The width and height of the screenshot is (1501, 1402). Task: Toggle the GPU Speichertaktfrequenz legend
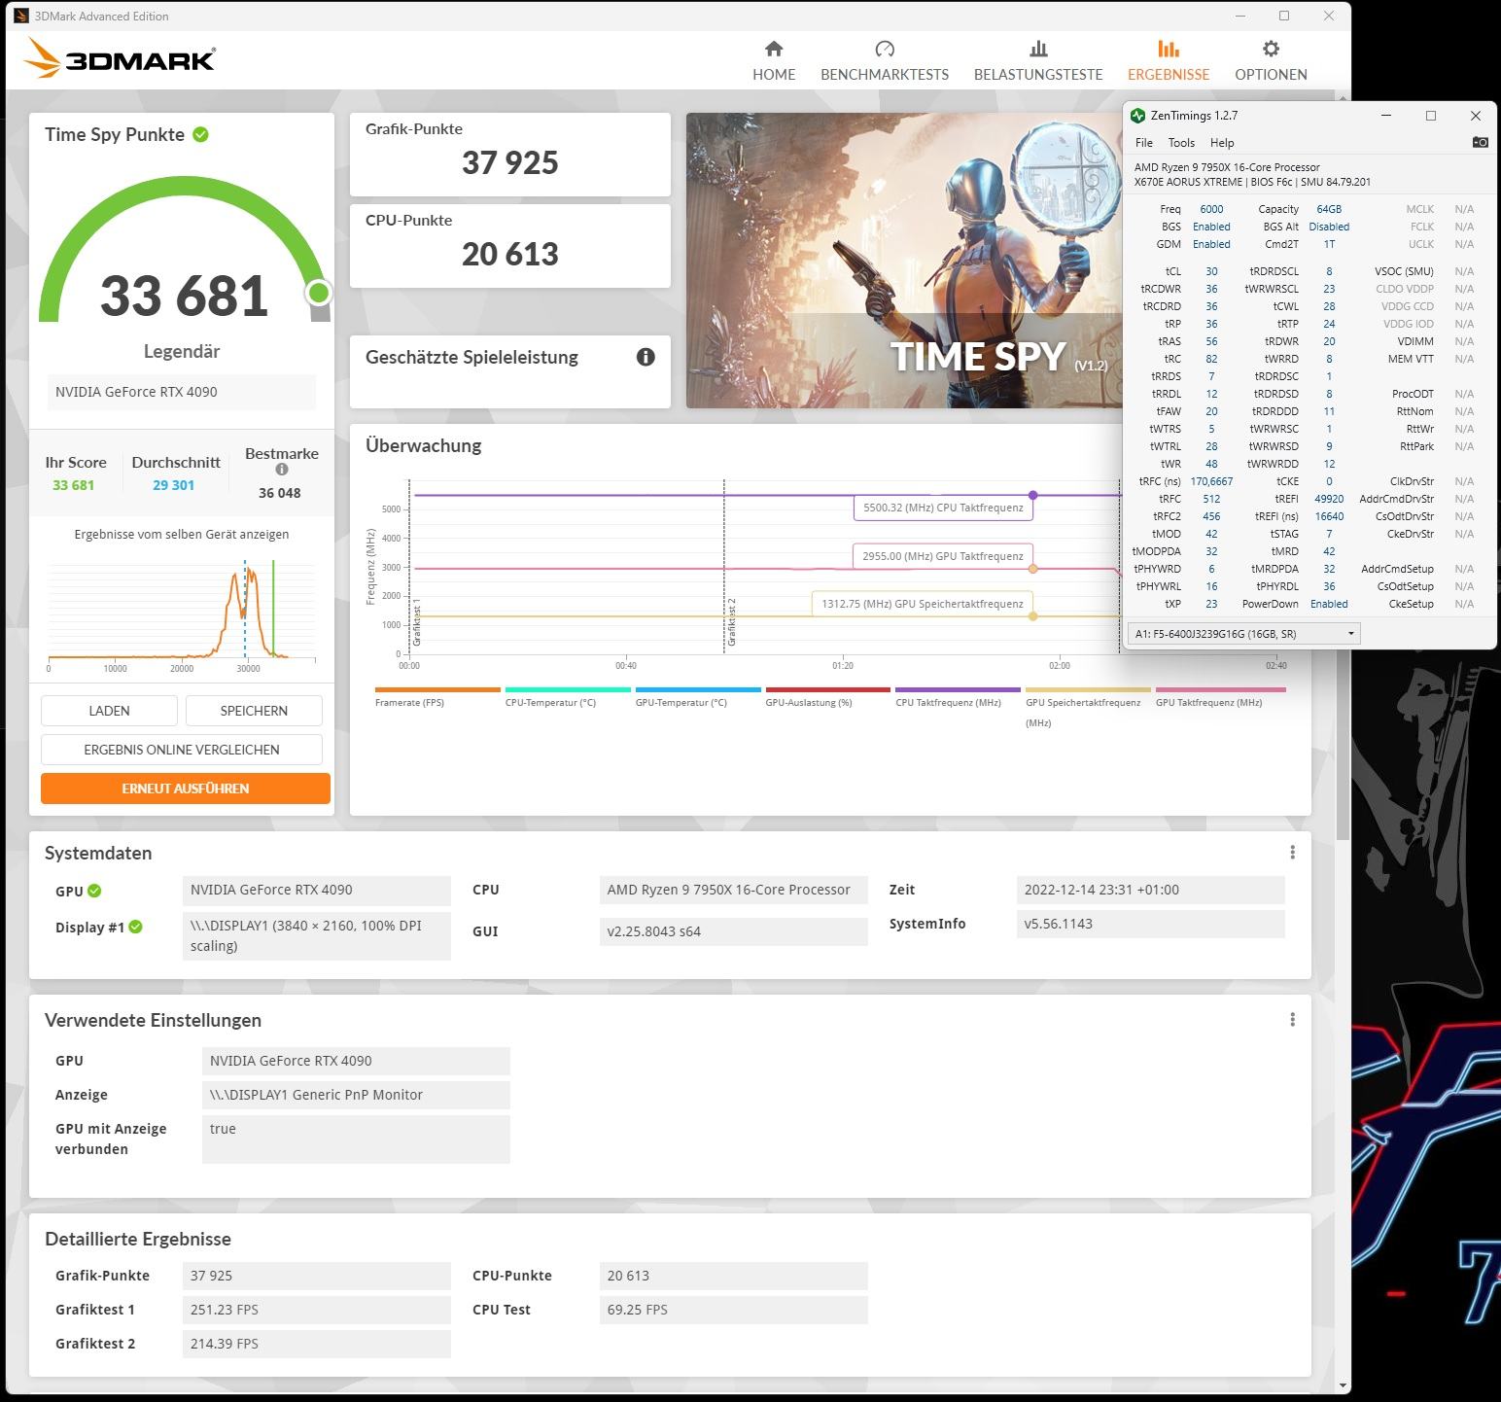click(1088, 707)
